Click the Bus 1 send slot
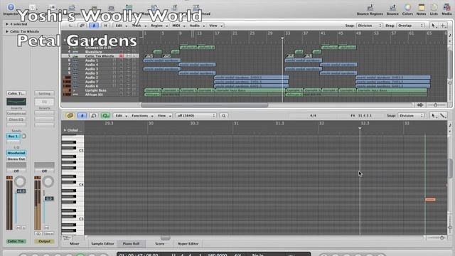 coord(14,136)
